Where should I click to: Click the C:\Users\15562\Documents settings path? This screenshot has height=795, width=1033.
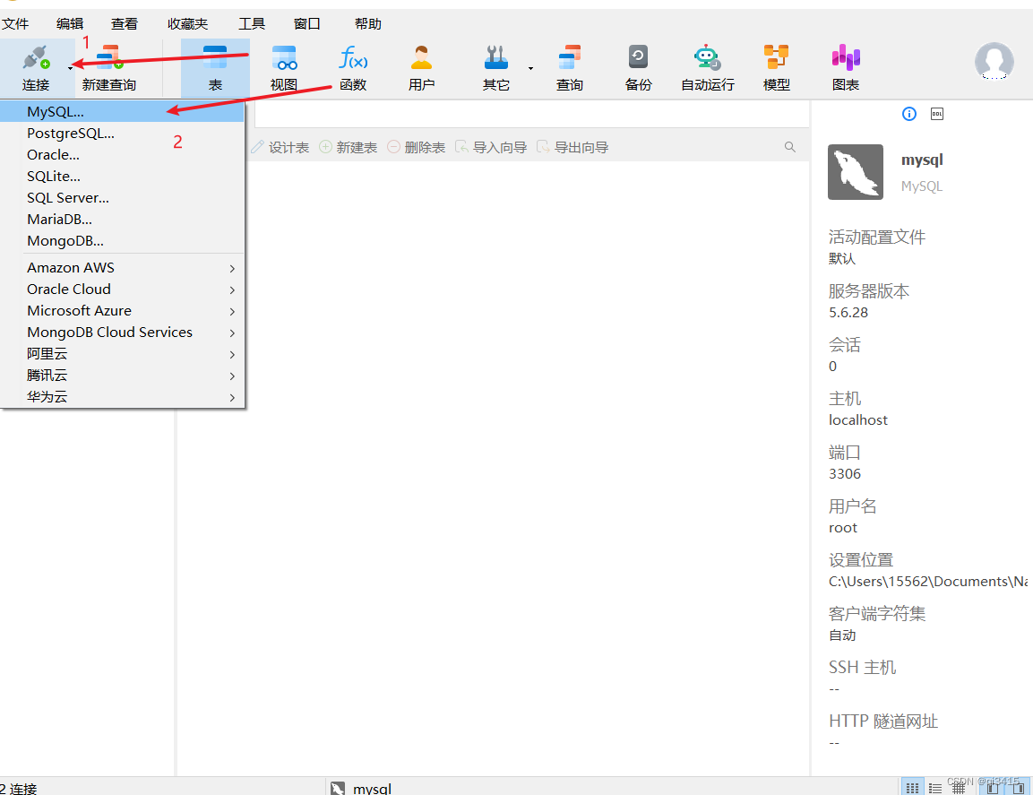pyautogui.click(x=927, y=582)
